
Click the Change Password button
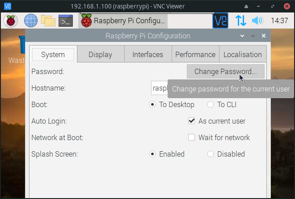coord(226,71)
